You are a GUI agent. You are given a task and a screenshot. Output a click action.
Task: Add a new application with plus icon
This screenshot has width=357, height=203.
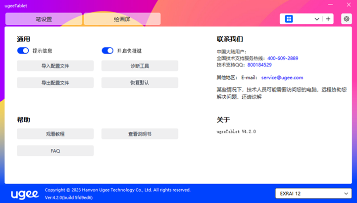pos(328,19)
